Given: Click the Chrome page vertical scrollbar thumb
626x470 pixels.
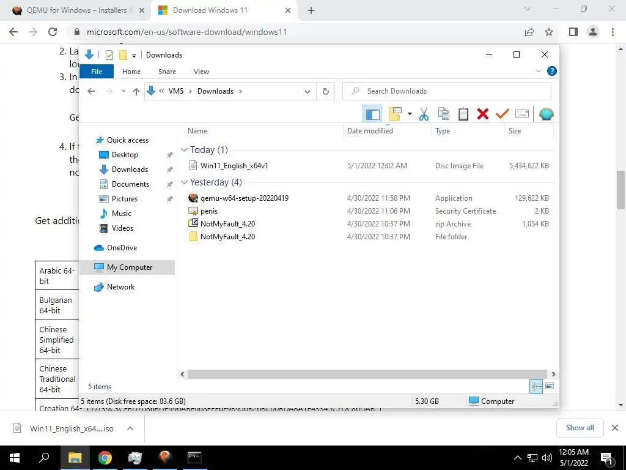Looking at the screenshot, I should point(620,190).
